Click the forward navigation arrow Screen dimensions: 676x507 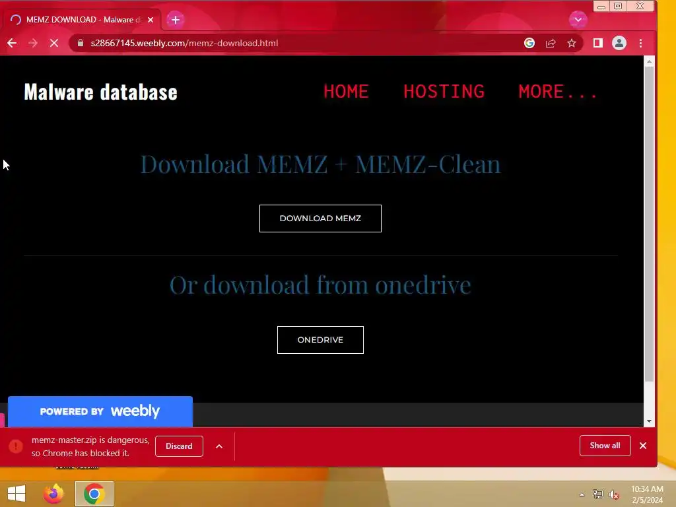pyautogui.click(x=33, y=43)
